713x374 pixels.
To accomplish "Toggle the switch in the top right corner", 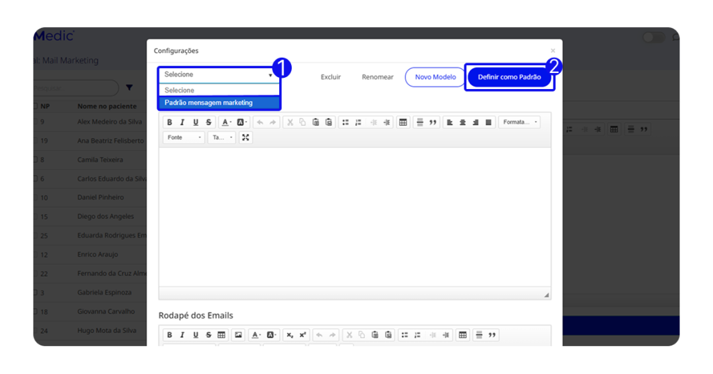I will pos(653,38).
